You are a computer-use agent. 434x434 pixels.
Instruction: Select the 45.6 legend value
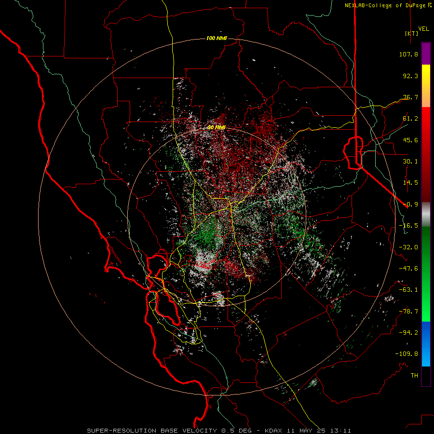[x=410, y=140]
